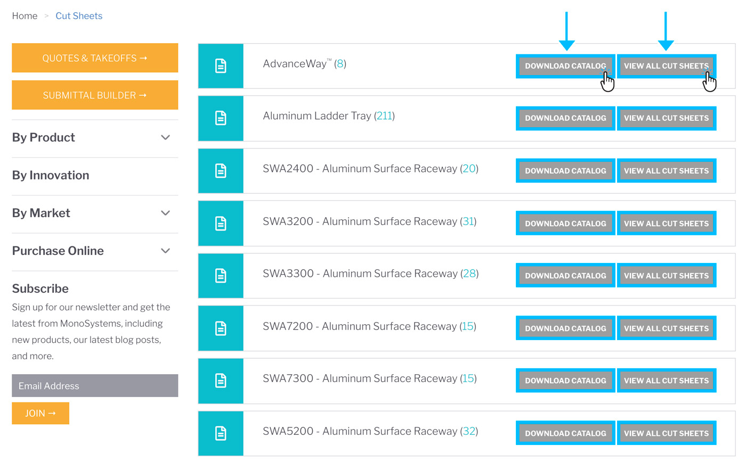Select the AdvanceWay row title
This screenshot has width=746, height=462.
pyautogui.click(x=297, y=64)
